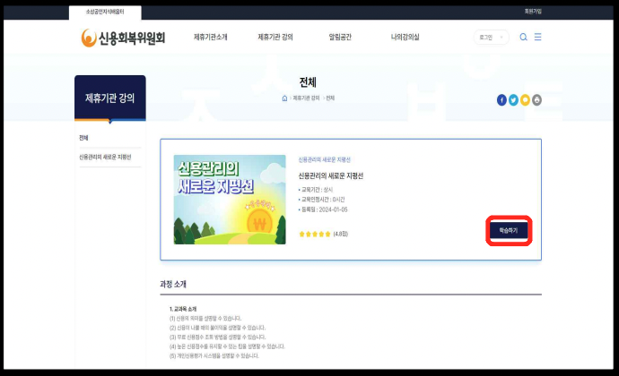The width and height of the screenshot is (619, 376).
Task: Open the 제휴기관소개 menu
Action: (211, 38)
